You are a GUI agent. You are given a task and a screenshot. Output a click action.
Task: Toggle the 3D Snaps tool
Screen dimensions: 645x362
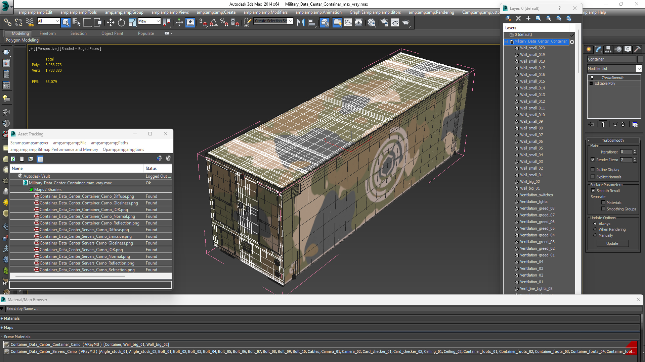pos(203,22)
